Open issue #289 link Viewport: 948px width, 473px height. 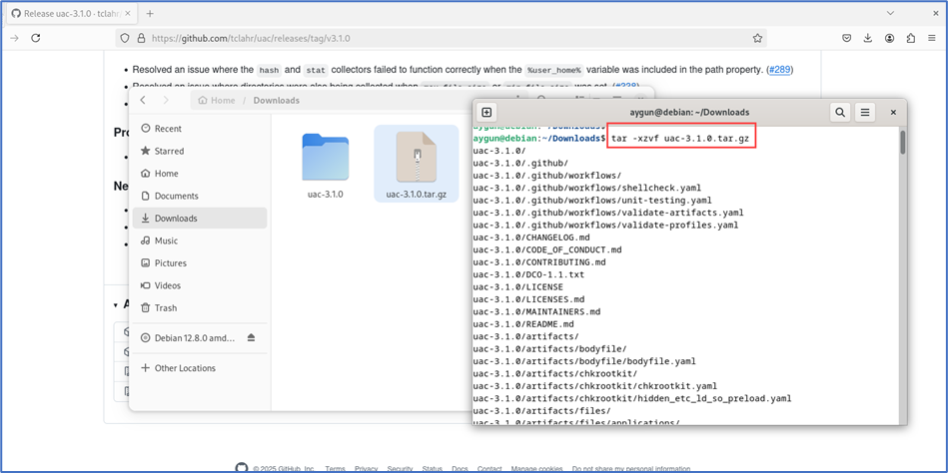[779, 70]
